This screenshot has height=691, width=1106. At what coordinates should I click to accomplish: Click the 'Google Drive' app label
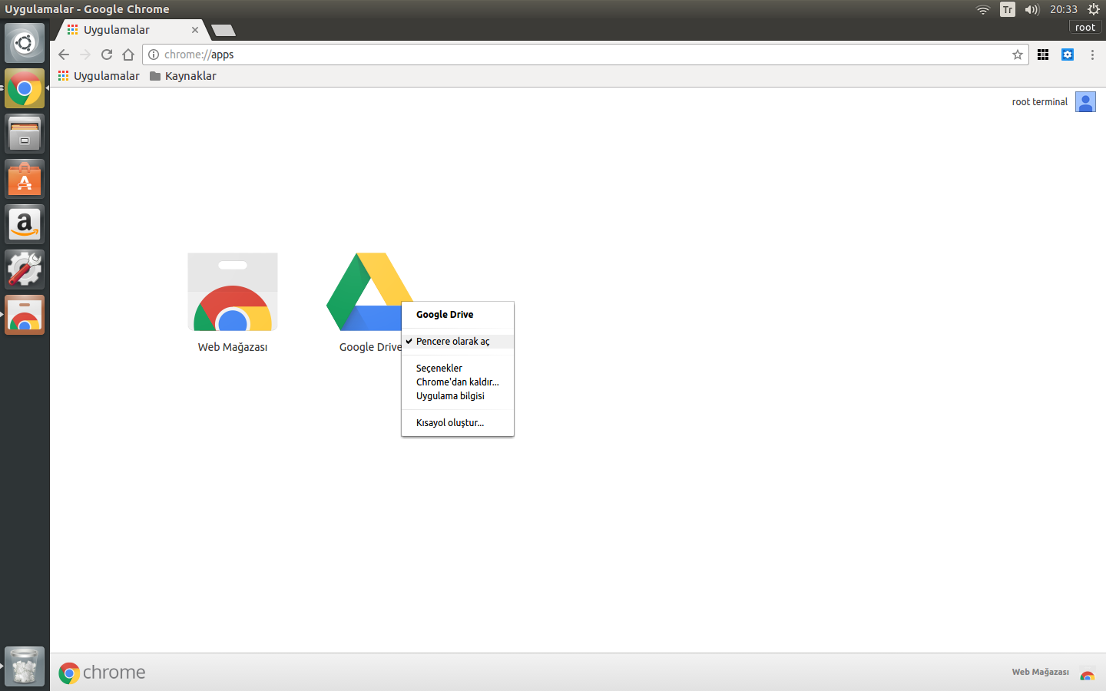point(370,347)
